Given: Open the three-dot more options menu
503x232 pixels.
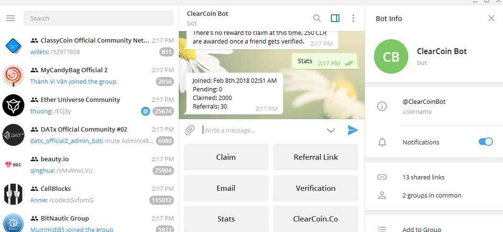Looking at the screenshot, I should tap(353, 18).
